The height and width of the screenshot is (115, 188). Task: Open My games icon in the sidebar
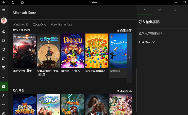(x=4, y=41)
